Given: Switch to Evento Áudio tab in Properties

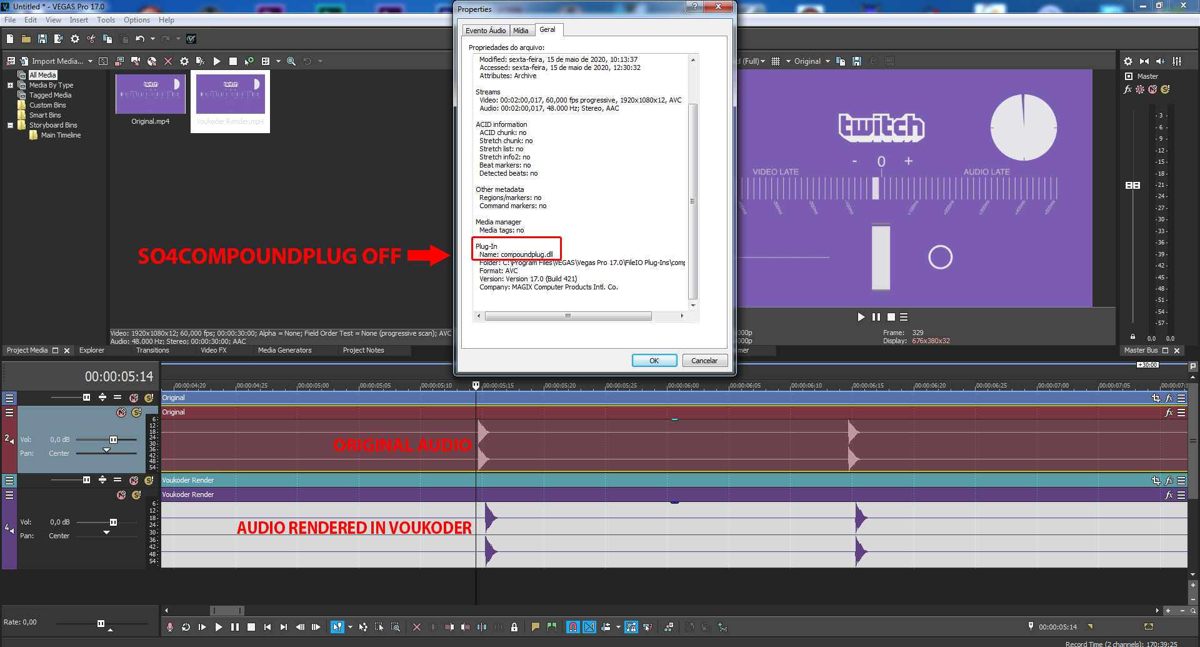Looking at the screenshot, I should [485, 31].
